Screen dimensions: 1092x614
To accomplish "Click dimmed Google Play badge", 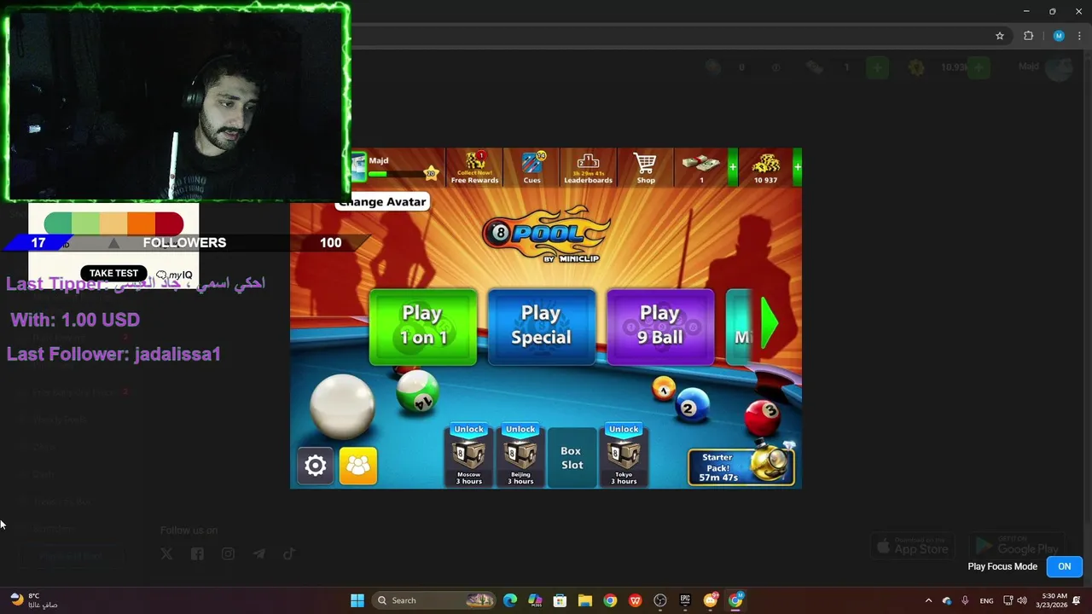I will [1016, 547].
